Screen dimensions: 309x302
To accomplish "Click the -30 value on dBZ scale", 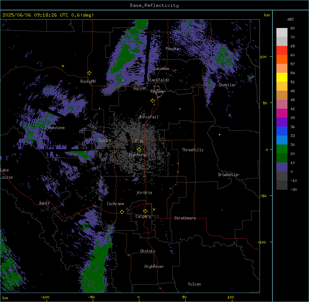I will click(x=294, y=189).
